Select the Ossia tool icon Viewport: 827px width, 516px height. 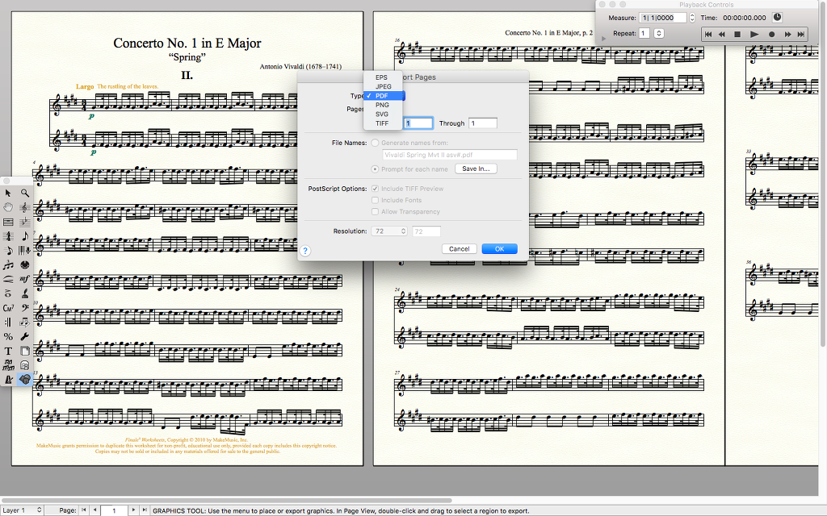pyautogui.click(x=25, y=365)
